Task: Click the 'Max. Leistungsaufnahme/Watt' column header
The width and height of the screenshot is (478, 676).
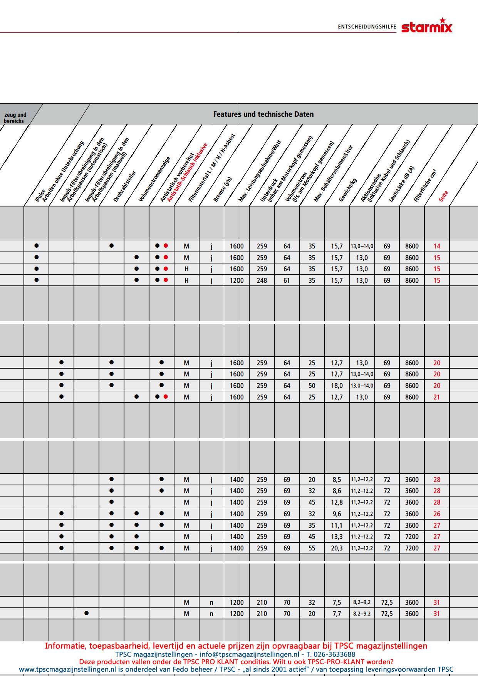Action: (x=260, y=171)
